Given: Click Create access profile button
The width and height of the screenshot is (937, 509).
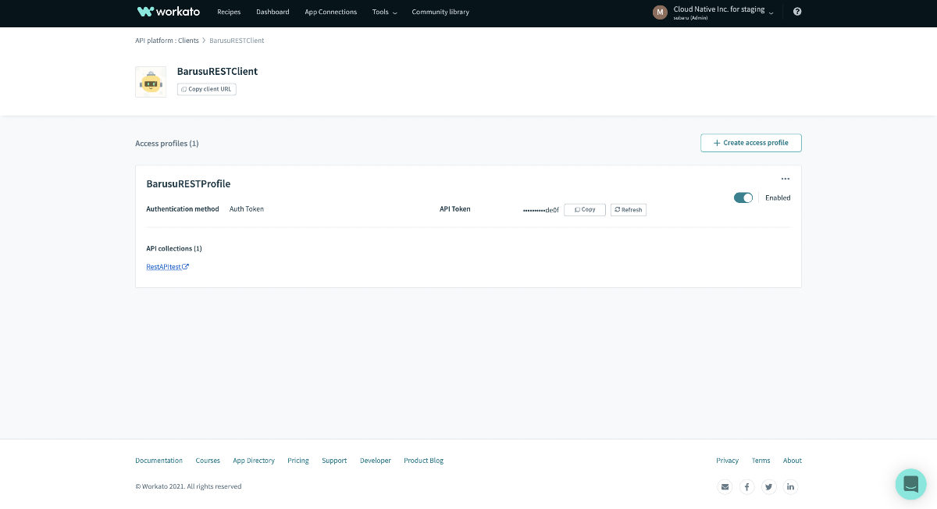Looking at the screenshot, I should [x=751, y=143].
